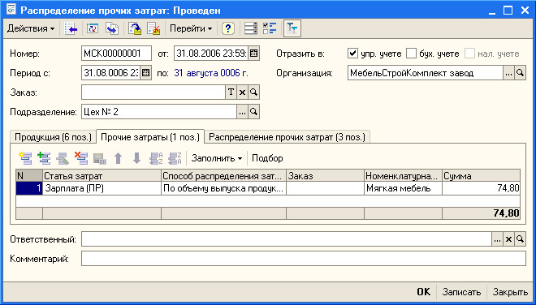
Task: Switch to the 'Прочие затраты (1 поз.)' tab
Action: point(150,137)
